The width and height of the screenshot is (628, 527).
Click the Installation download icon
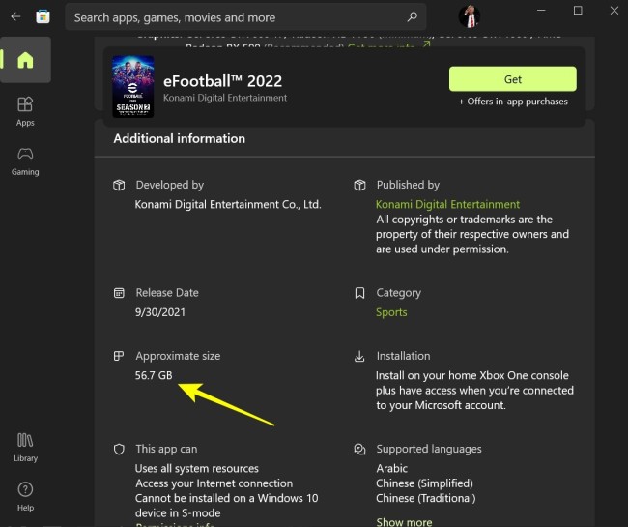359,356
